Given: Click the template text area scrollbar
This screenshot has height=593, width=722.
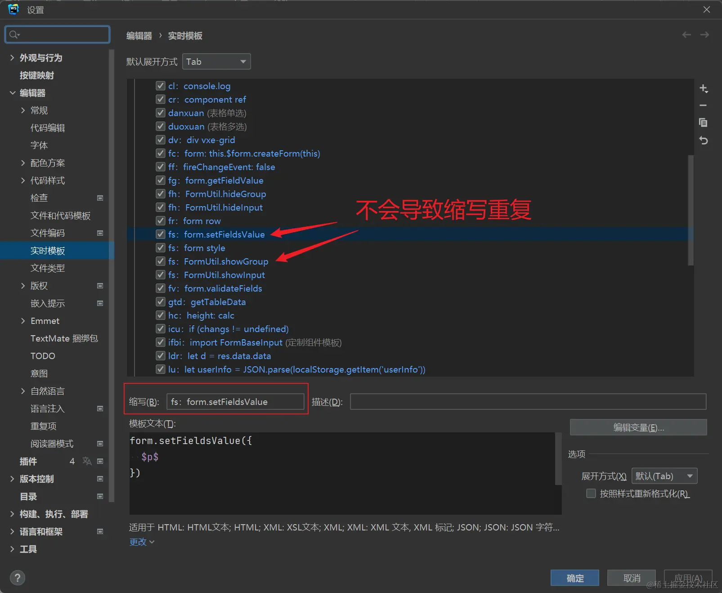Looking at the screenshot, I should click(x=558, y=459).
